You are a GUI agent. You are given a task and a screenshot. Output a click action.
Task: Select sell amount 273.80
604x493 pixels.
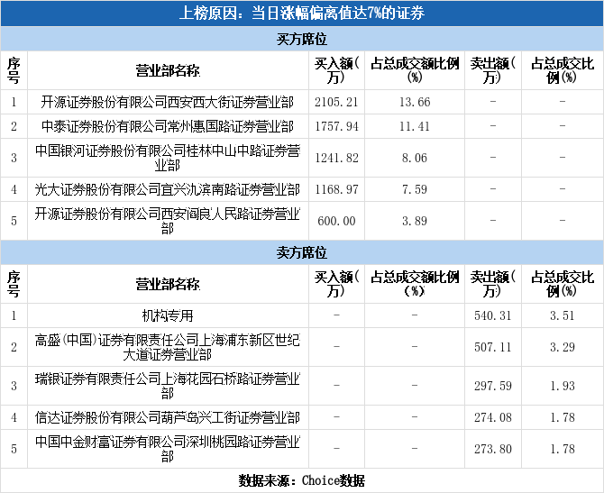493,449
